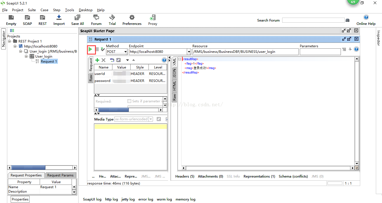Switch to the HTML response tab
Viewport: 382px width, 203px height.
coord(175,86)
